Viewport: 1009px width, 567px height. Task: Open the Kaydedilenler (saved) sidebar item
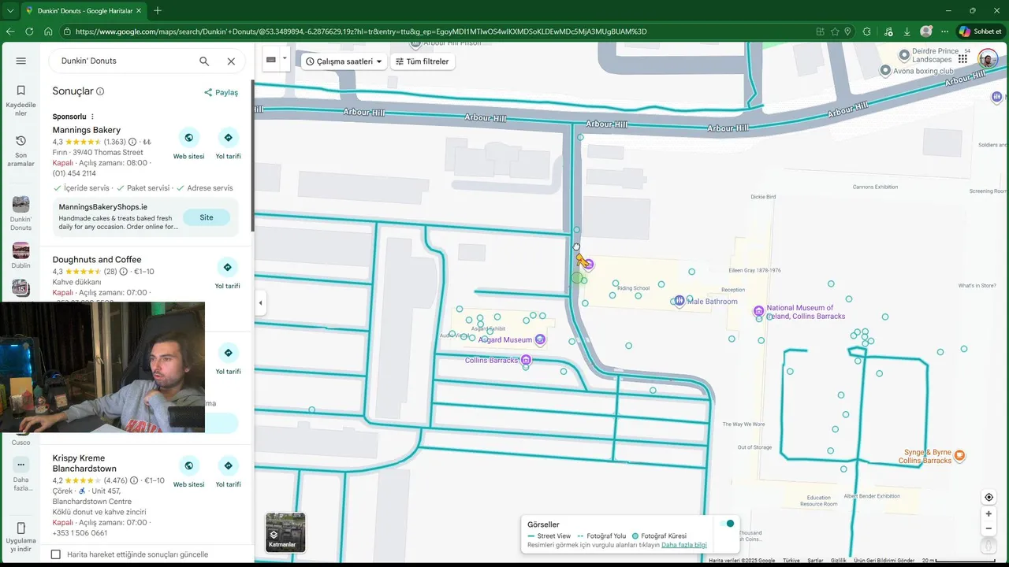(x=20, y=101)
